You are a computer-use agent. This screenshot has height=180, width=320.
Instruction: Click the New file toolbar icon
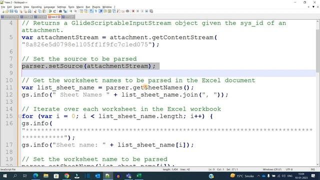3,11
